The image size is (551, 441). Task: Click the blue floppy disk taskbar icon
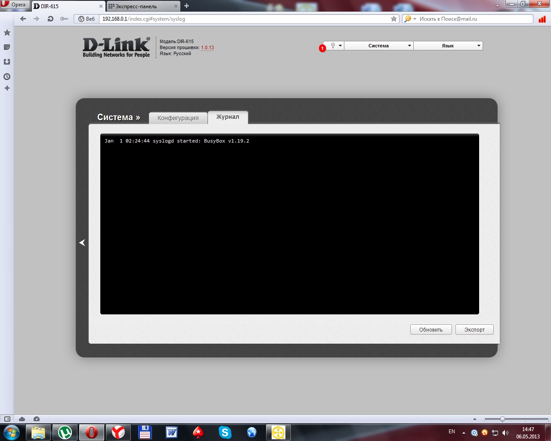tap(145, 432)
